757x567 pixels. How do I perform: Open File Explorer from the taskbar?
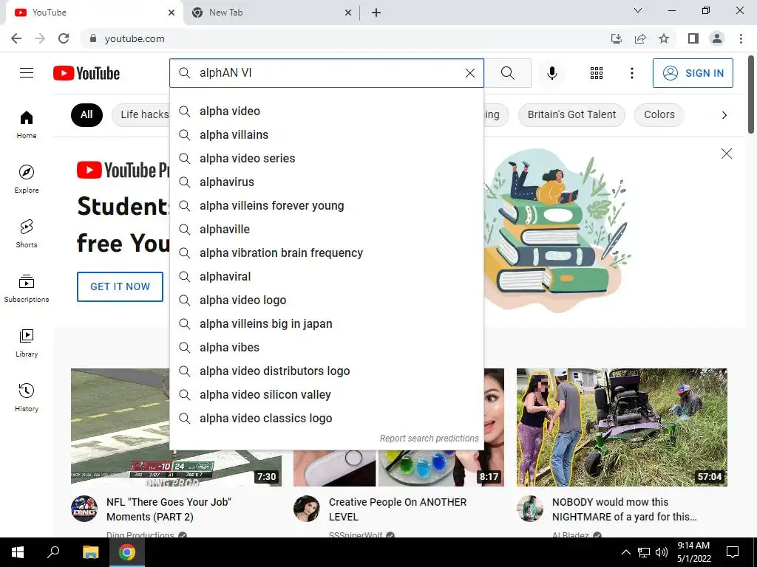[x=90, y=552]
